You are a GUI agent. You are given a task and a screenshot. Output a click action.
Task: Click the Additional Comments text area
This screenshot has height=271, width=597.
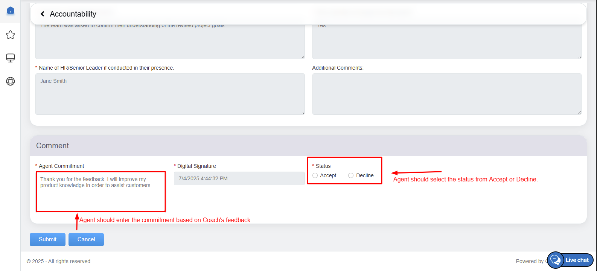pos(446,94)
